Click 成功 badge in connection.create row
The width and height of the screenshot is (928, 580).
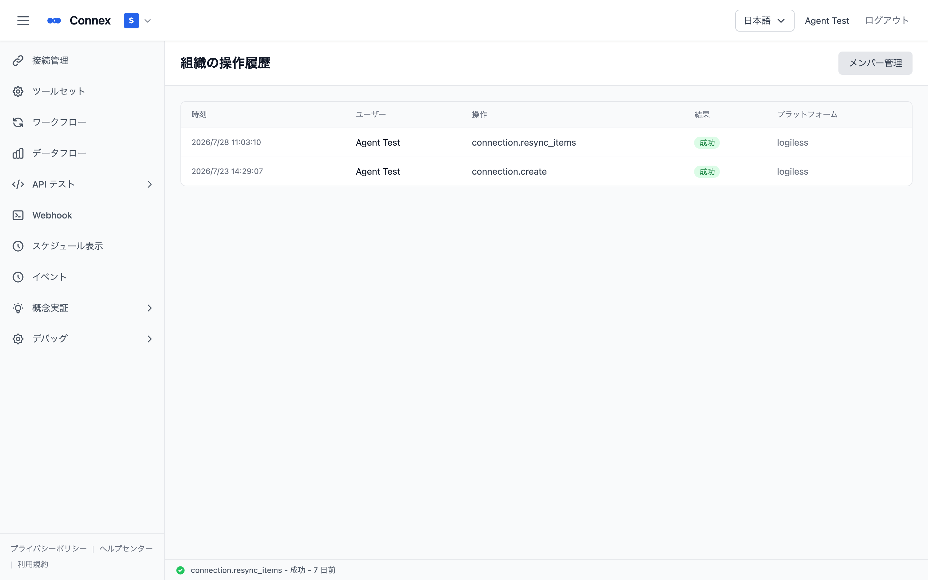pyautogui.click(x=707, y=171)
